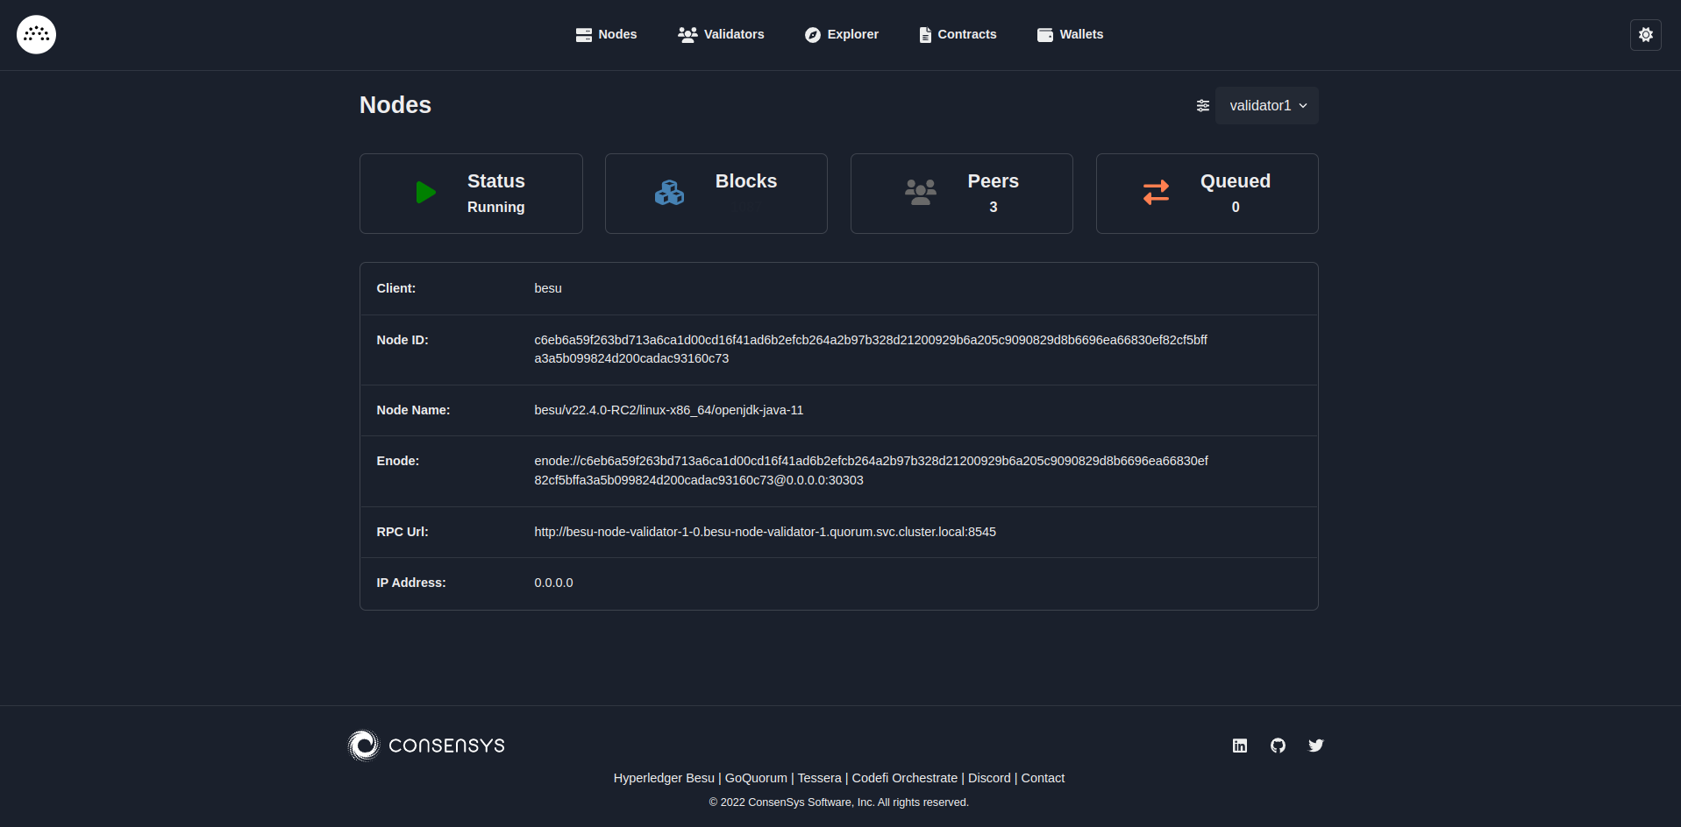
Task: Open the Nodes section icon
Action: [x=583, y=34]
